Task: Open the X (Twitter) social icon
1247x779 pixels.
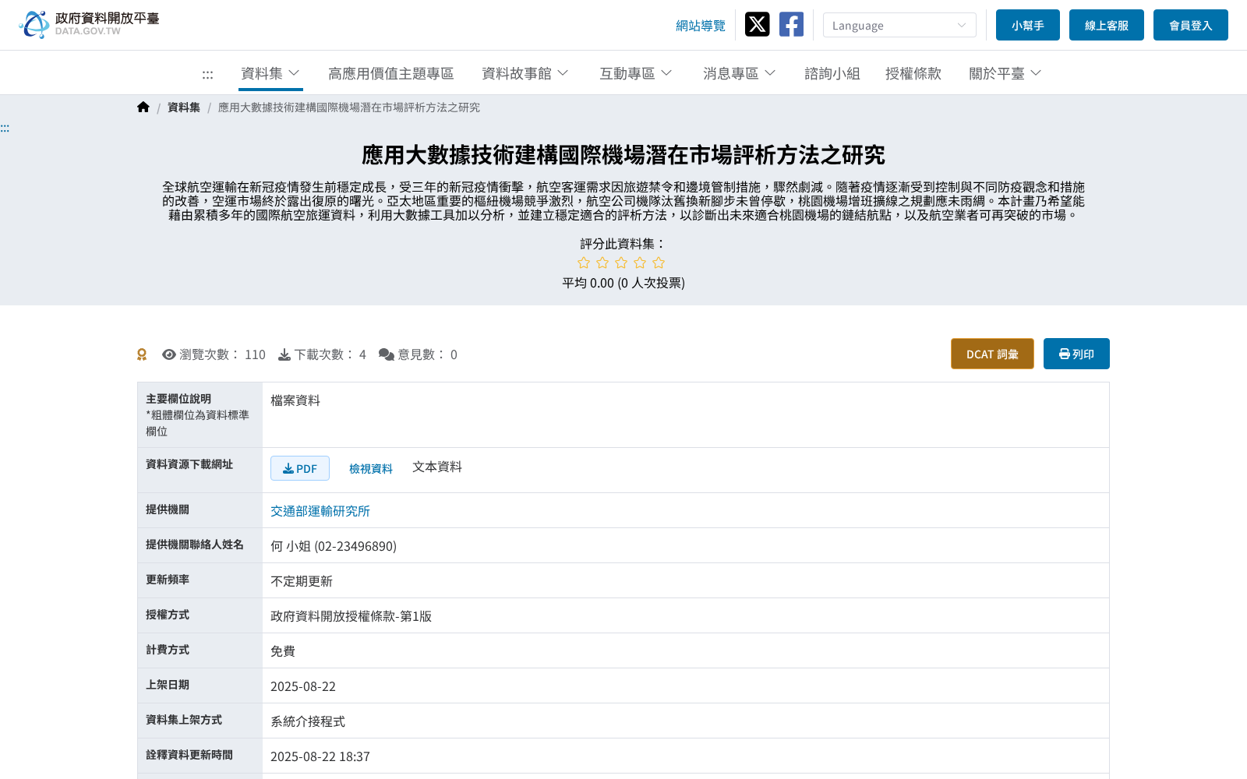Action: (x=757, y=24)
